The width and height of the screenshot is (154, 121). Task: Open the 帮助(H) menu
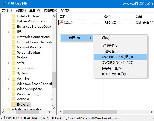pyautogui.click(x=66, y=10)
